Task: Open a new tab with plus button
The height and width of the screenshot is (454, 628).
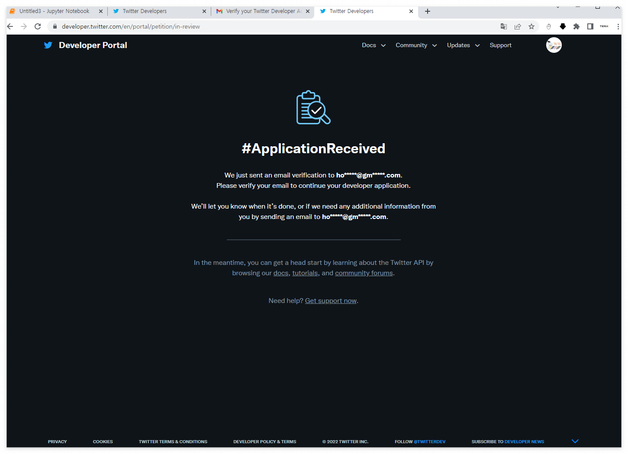Action: [x=428, y=11]
